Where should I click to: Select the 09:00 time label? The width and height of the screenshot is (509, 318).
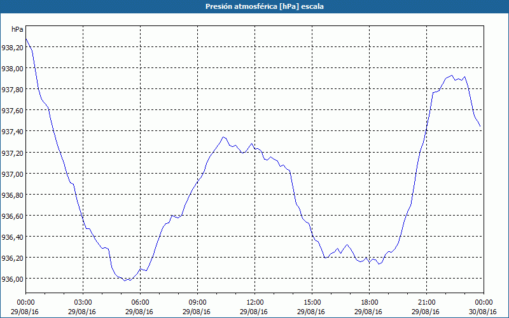[x=197, y=301]
